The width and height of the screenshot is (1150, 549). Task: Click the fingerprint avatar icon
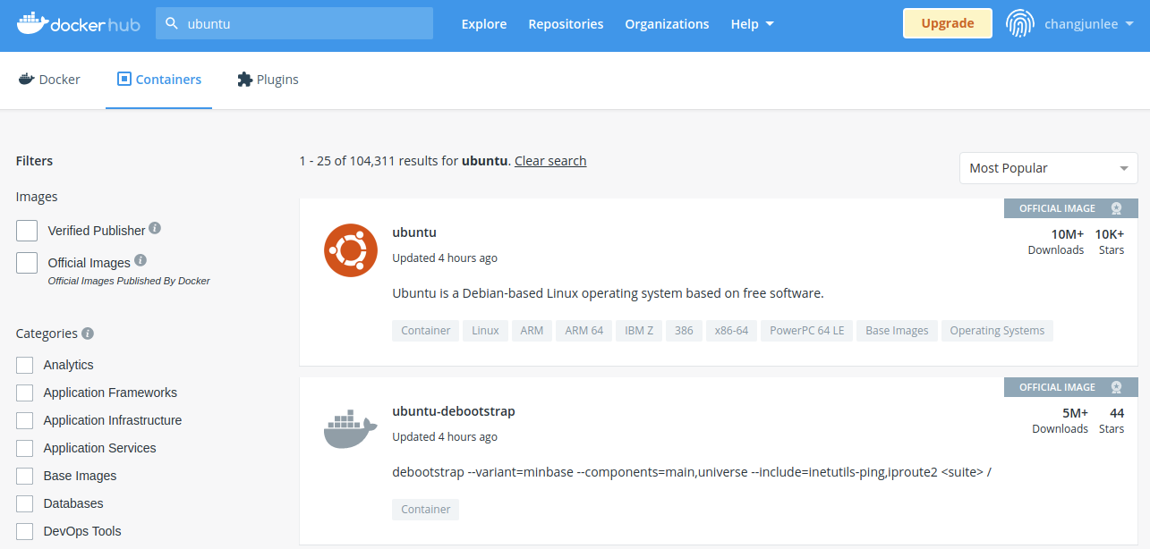tap(1020, 24)
